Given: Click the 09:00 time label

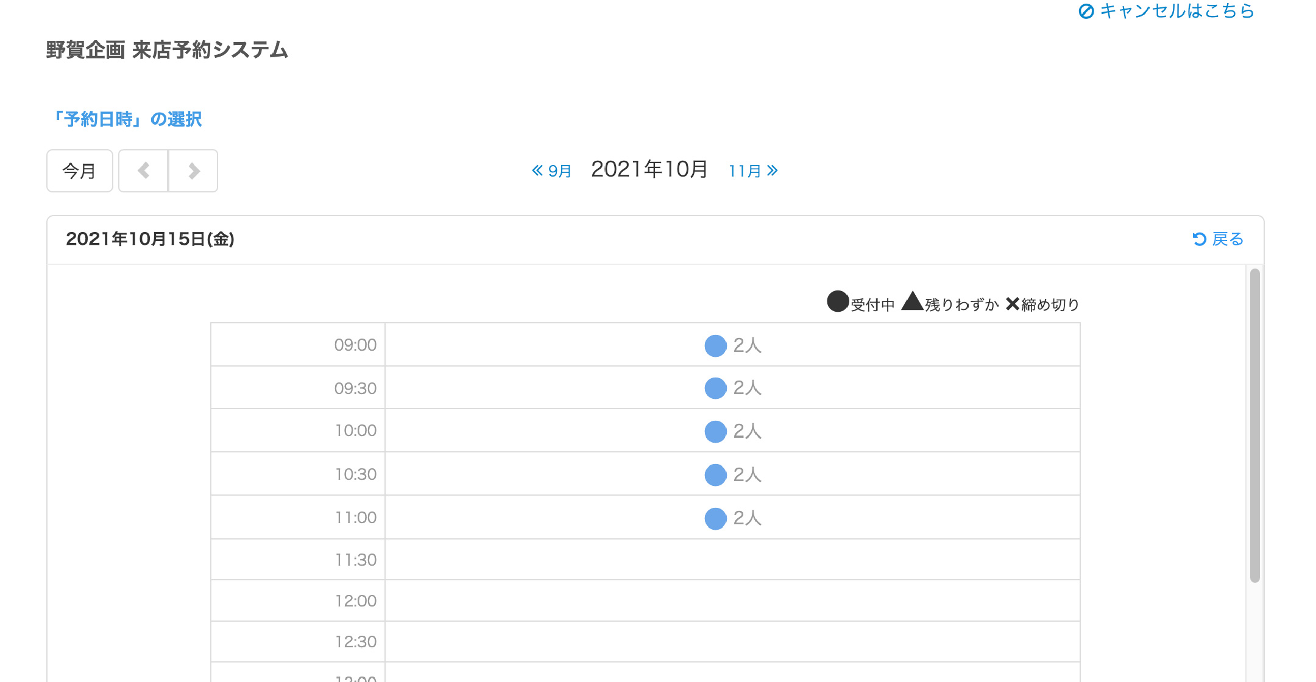Looking at the screenshot, I should point(355,345).
